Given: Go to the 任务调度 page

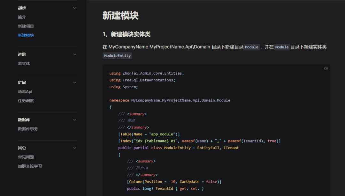Looking at the screenshot, I should pos(26,101).
